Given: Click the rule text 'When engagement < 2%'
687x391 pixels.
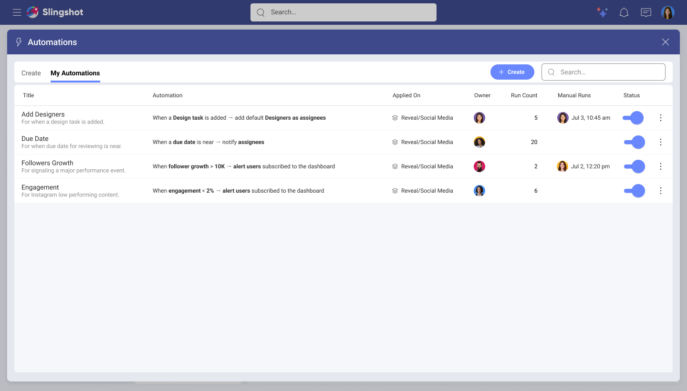Looking at the screenshot, I should click(183, 191).
